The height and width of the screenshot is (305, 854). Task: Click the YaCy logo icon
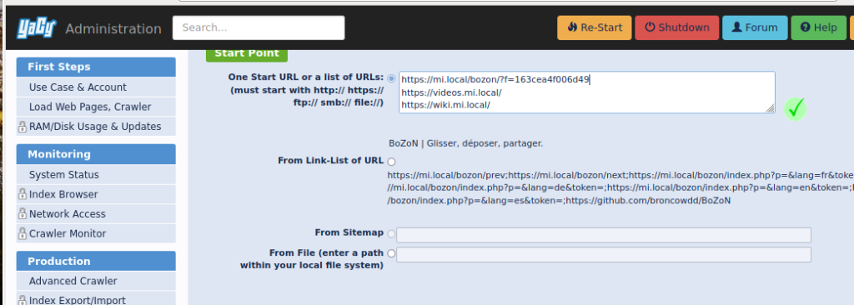click(37, 27)
